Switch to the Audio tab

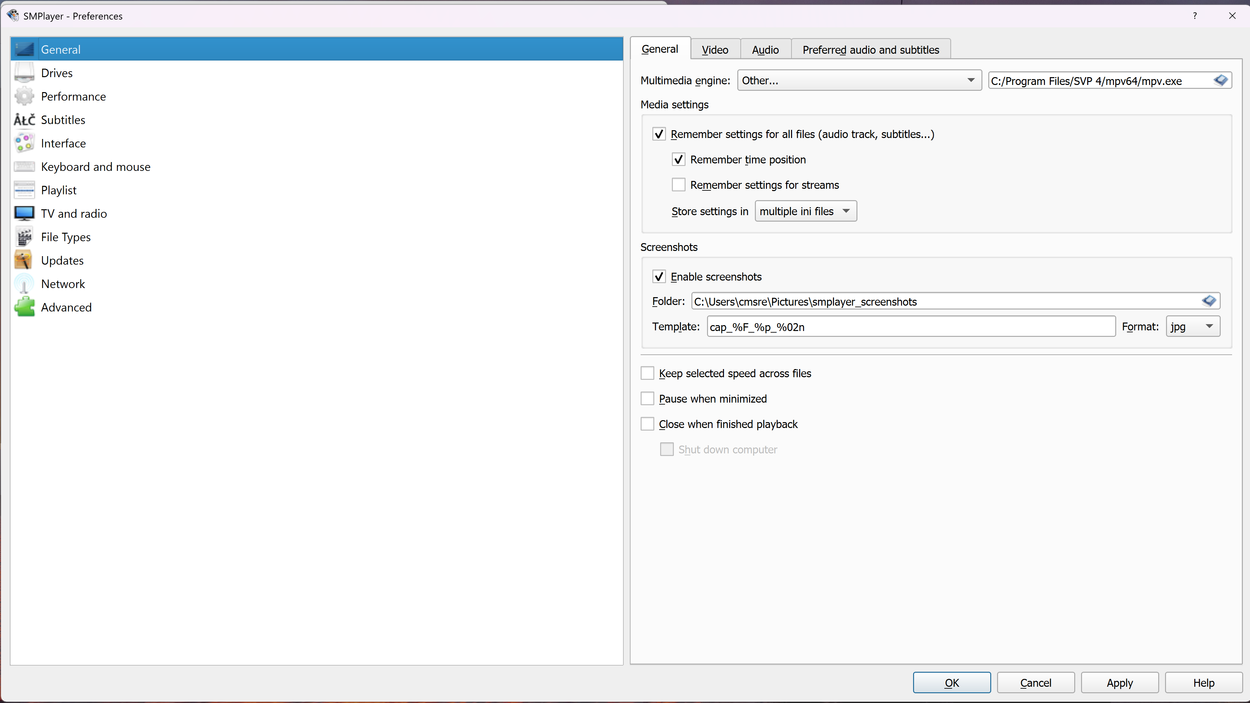click(x=765, y=49)
